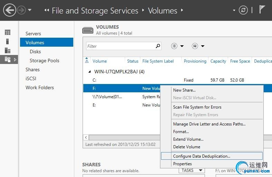Open the save query dropdown
This screenshot has width=272, height=177.
pyautogui.click(x=198, y=46)
